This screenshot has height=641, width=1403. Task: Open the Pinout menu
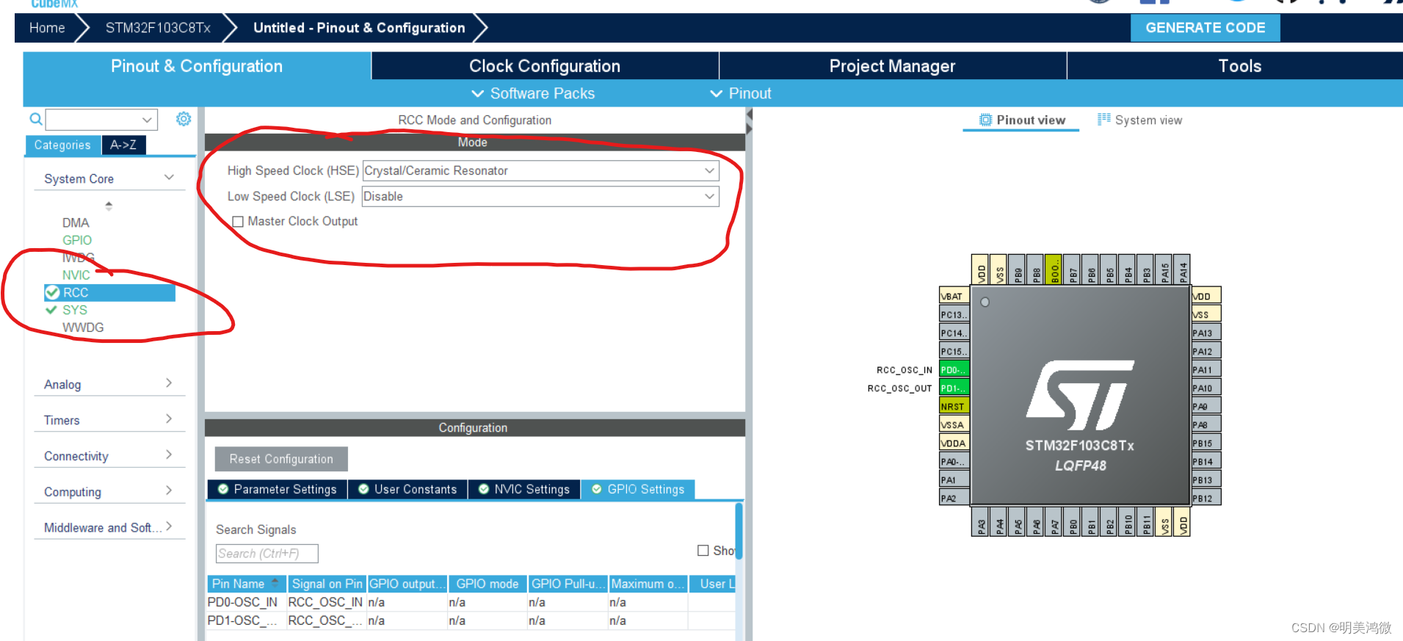(741, 93)
